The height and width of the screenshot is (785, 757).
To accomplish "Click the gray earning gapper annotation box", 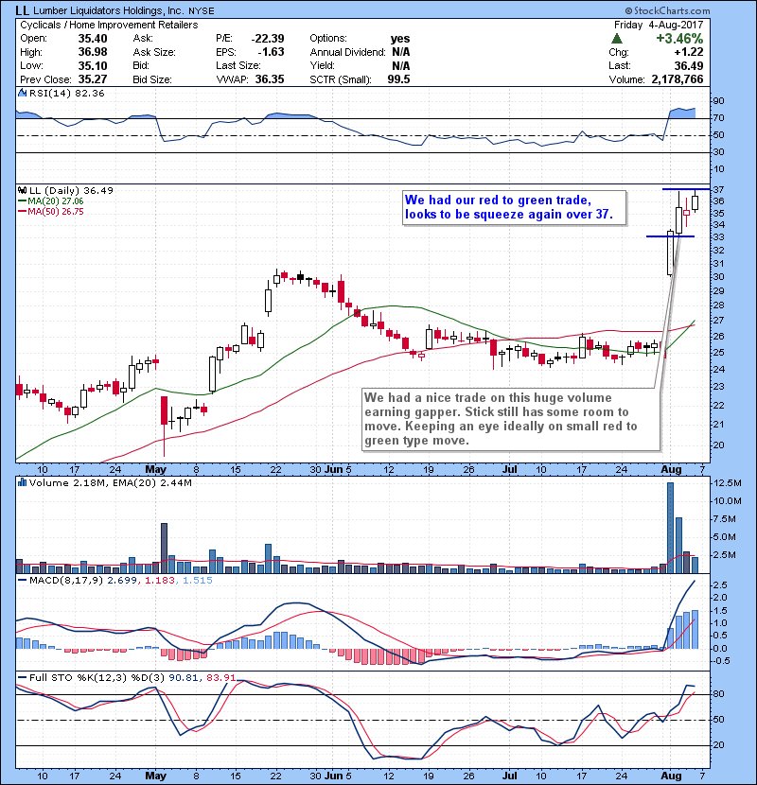I will click(x=511, y=419).
